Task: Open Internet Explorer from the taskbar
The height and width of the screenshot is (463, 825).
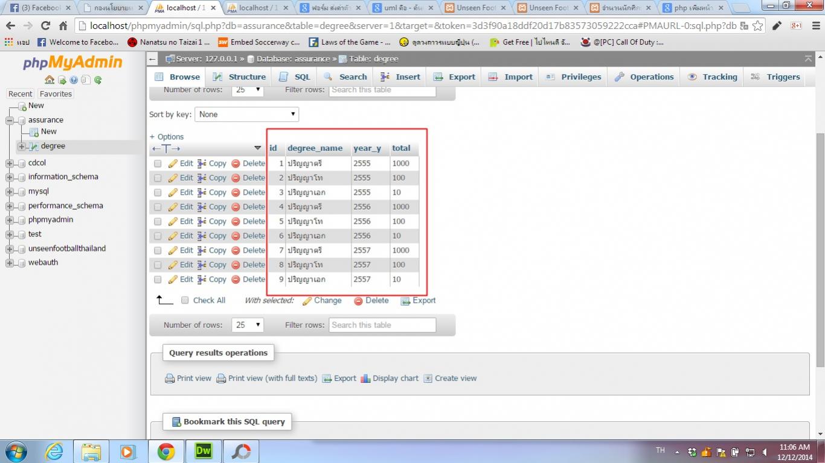Action: [x=54, y=452]
